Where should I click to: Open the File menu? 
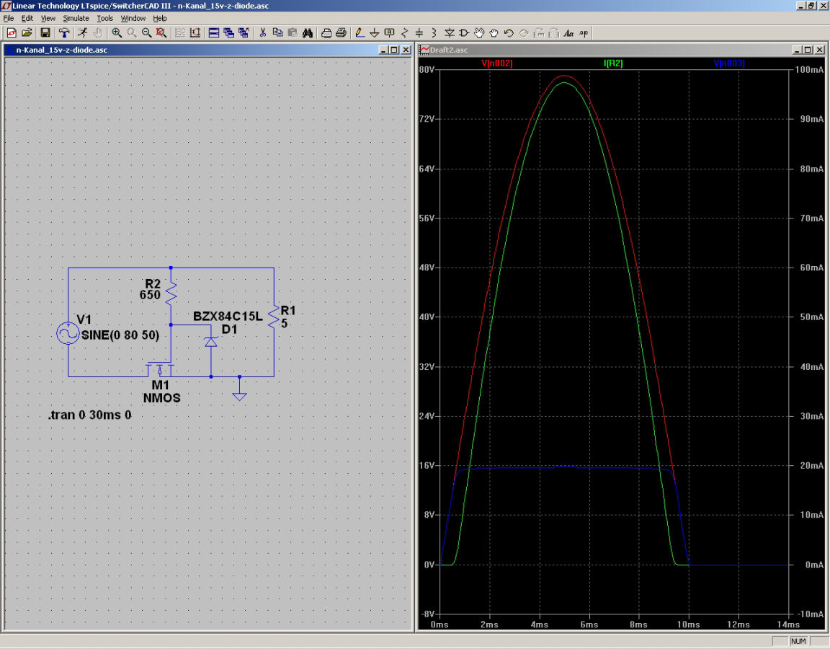pyautogui.click(x=9, y=18)
